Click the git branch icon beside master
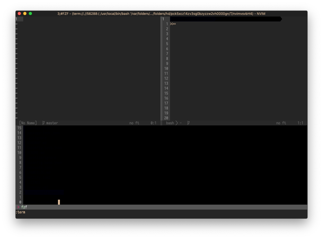The width and height of the screenshot is (323, 239). click(43, 123)
